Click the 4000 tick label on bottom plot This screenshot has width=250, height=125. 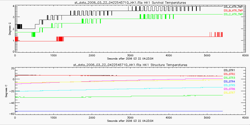pos(169,118)
